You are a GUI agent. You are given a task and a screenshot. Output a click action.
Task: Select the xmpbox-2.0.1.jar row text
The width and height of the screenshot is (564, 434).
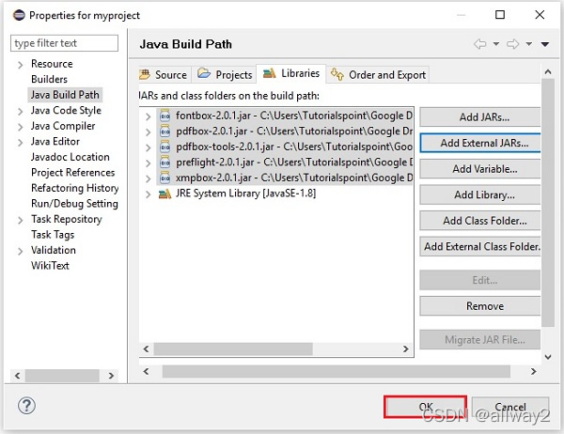pyautogui.click(x=294, y=178)
